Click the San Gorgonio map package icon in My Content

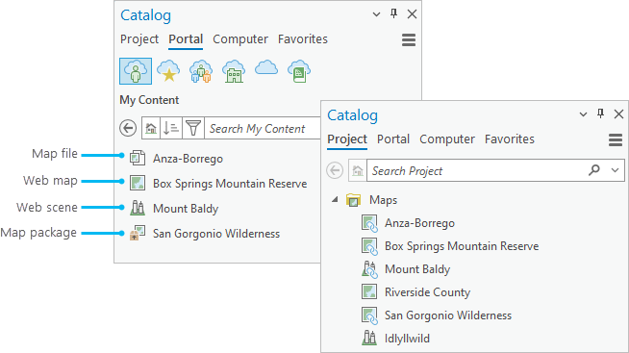click(x=138, y=233)
